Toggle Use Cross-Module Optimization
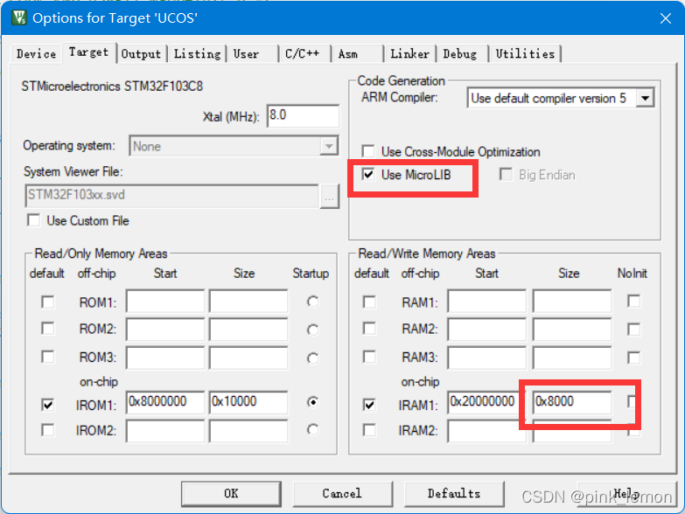This screenshot has height=514, width=685. click(368, 151)
